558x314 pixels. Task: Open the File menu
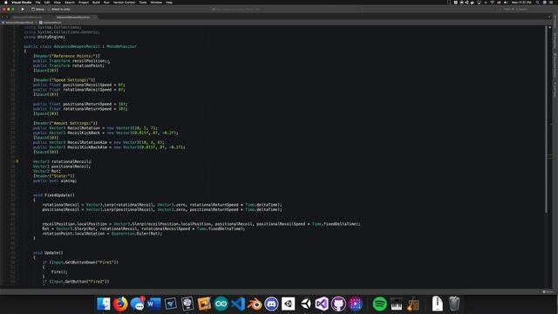coord(37,2)
